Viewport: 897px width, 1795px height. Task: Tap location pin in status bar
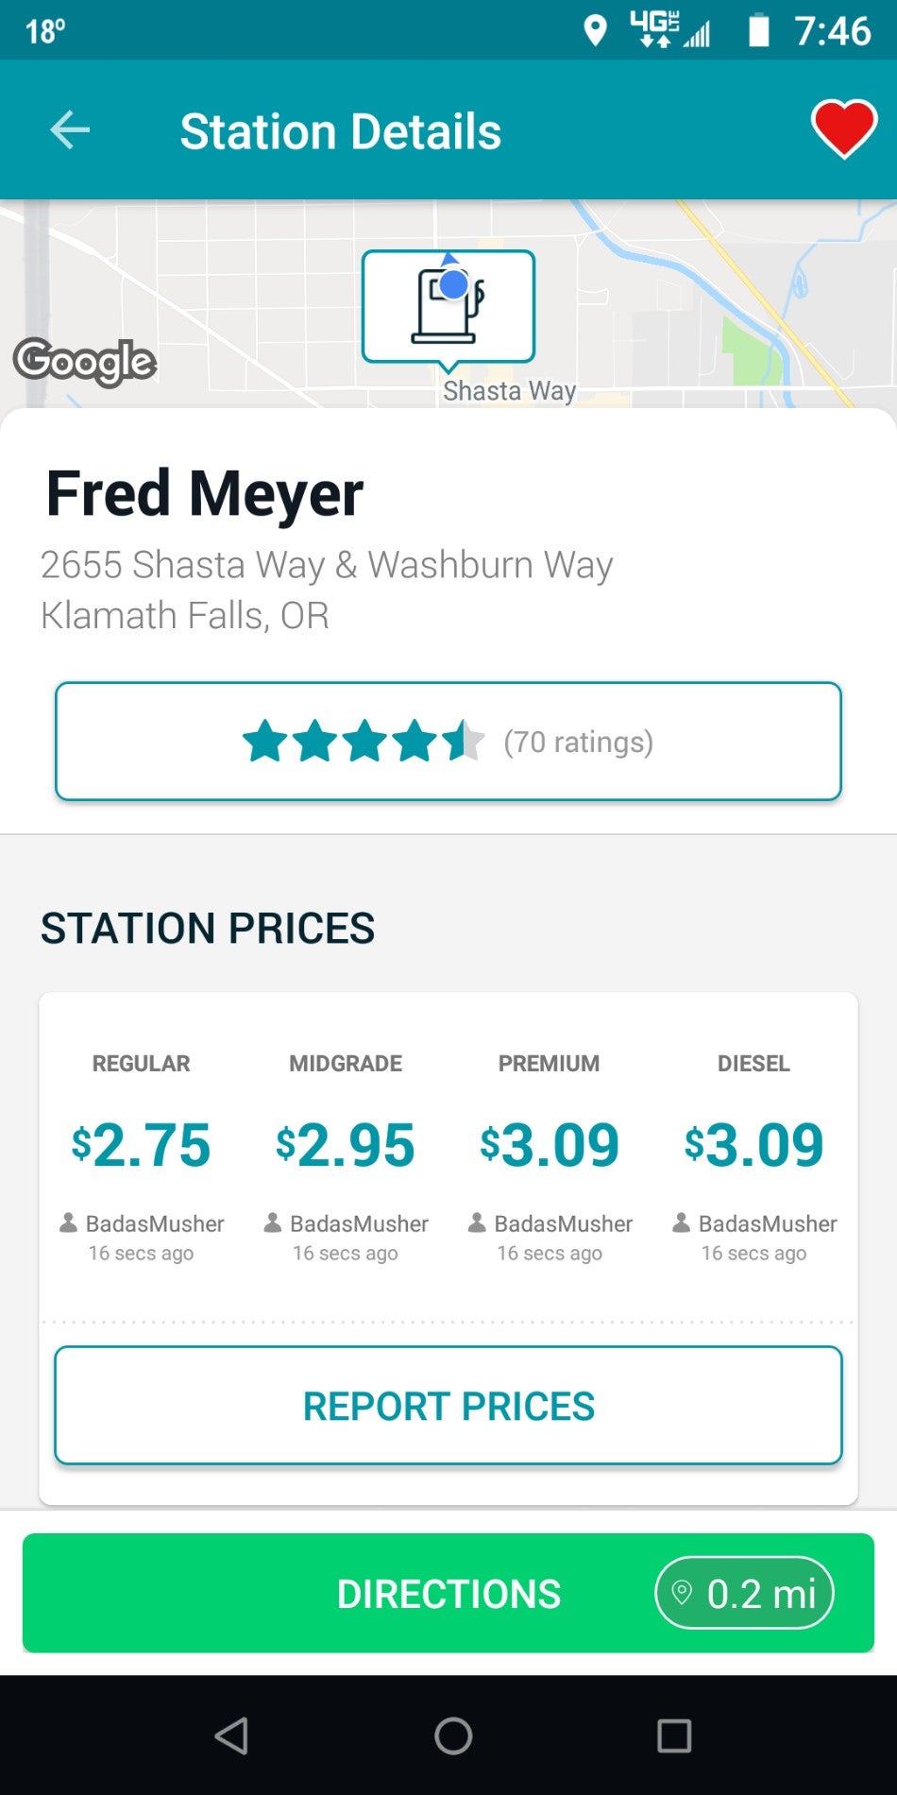595,31
